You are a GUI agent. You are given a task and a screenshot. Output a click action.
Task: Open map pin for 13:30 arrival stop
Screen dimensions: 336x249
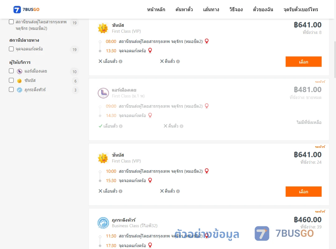[150, 51]
